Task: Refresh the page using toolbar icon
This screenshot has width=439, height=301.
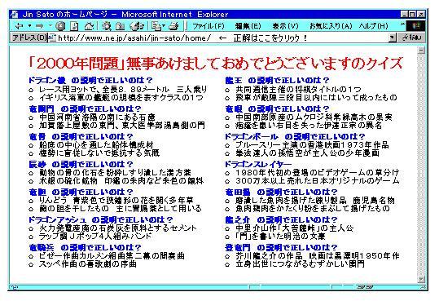Action: click(74, 26)
